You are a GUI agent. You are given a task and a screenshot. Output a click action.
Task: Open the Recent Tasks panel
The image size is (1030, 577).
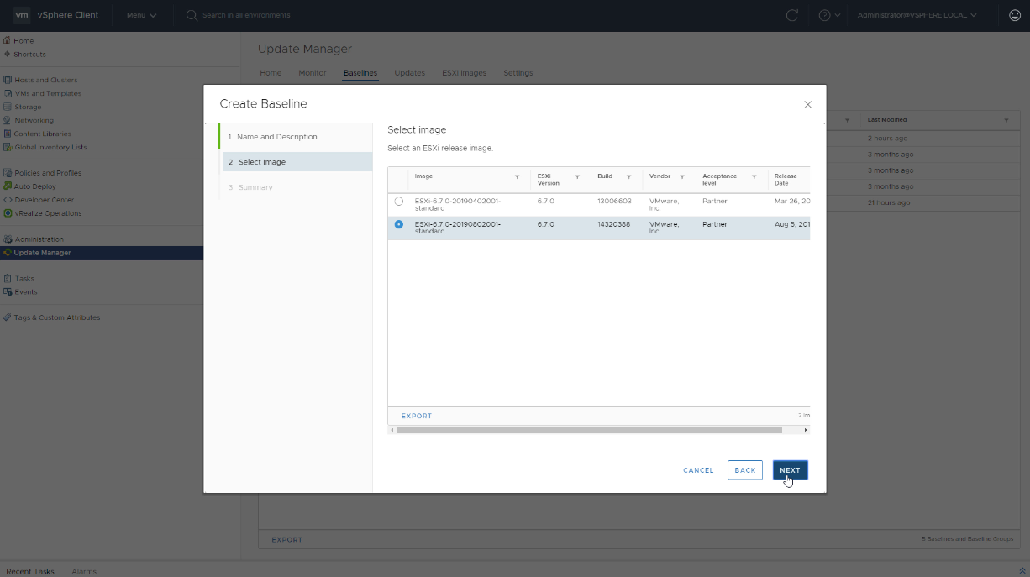30,571
